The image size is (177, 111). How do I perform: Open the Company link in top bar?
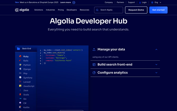tap(109, 2)
